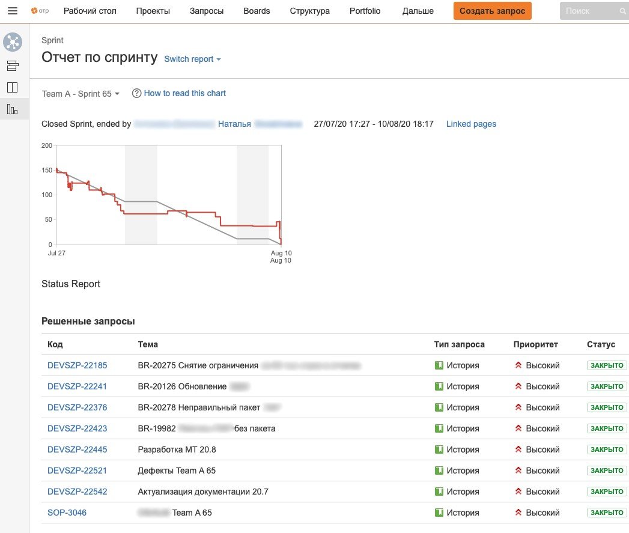Open the Структура menu
The height and width of the screenshot is (533, 629).
coord(309,11)
